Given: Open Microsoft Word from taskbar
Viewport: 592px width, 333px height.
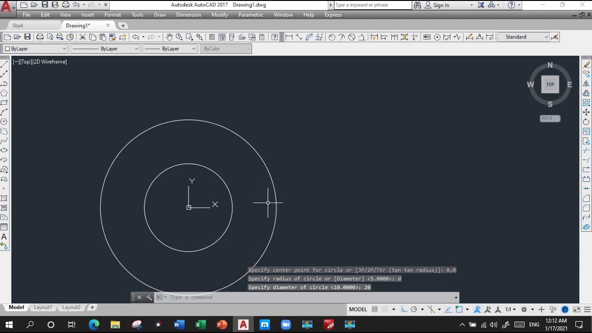Looking at the screenshot, I should pyautogui.click(x=179, y=325).
